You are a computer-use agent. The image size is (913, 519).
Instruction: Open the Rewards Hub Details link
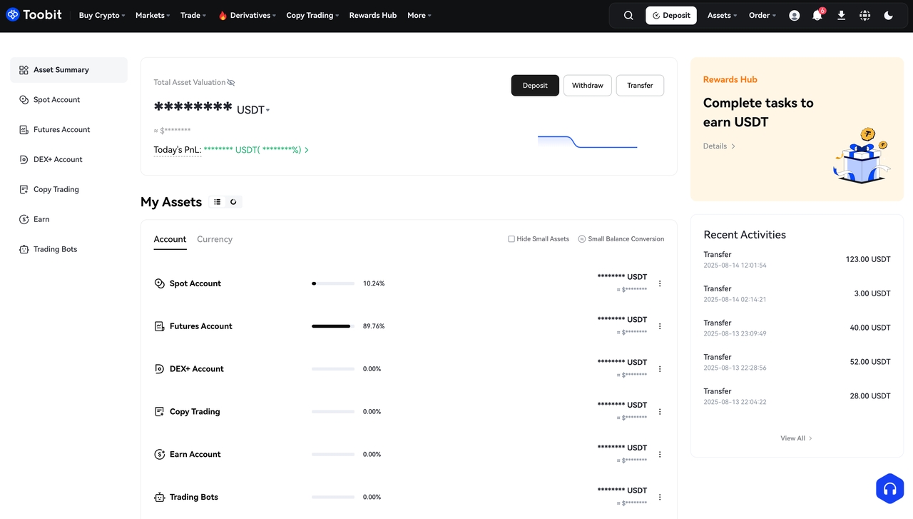[x=719, y=146]
